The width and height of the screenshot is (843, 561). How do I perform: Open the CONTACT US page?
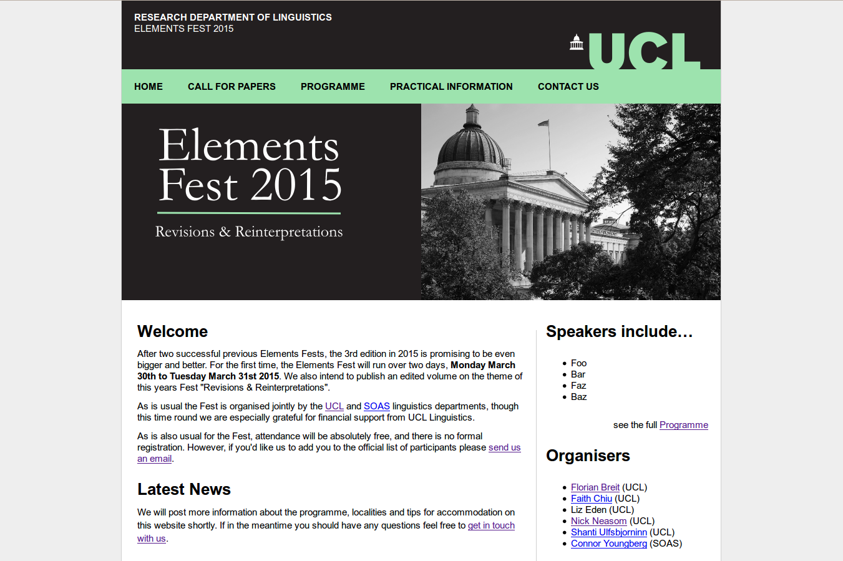pos(568,87)
